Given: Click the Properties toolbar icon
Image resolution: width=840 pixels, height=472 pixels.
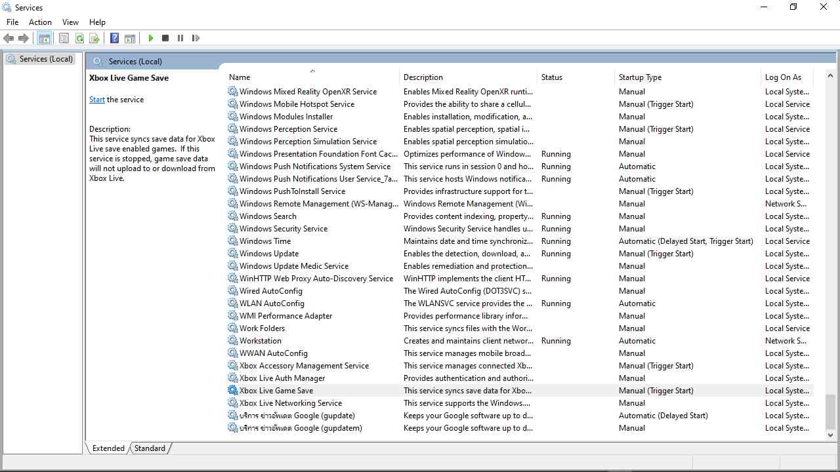Looking at the screenshot, I should 64,38.
